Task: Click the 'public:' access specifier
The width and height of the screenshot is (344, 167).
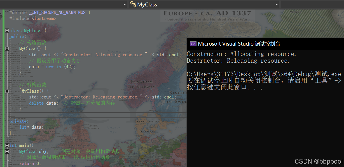Action: tap(18, 37)
